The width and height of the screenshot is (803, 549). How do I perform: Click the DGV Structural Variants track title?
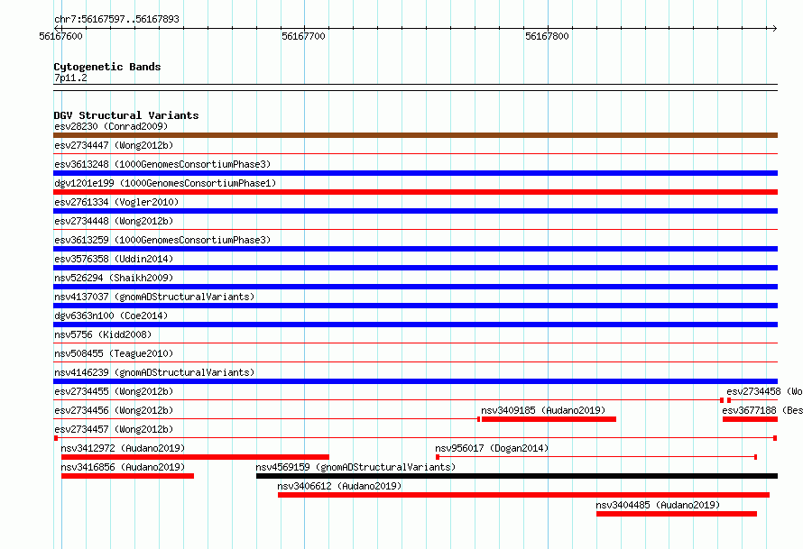126,115
